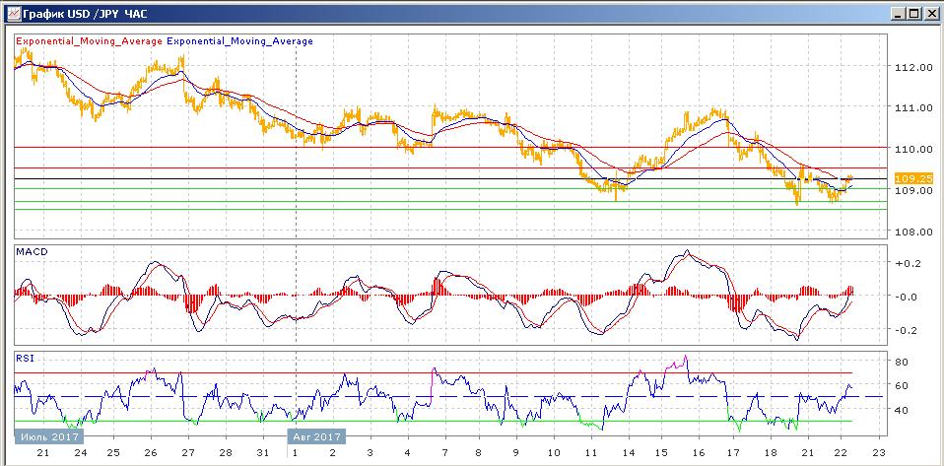Click date 26 on the time axis

click(151, 453)
